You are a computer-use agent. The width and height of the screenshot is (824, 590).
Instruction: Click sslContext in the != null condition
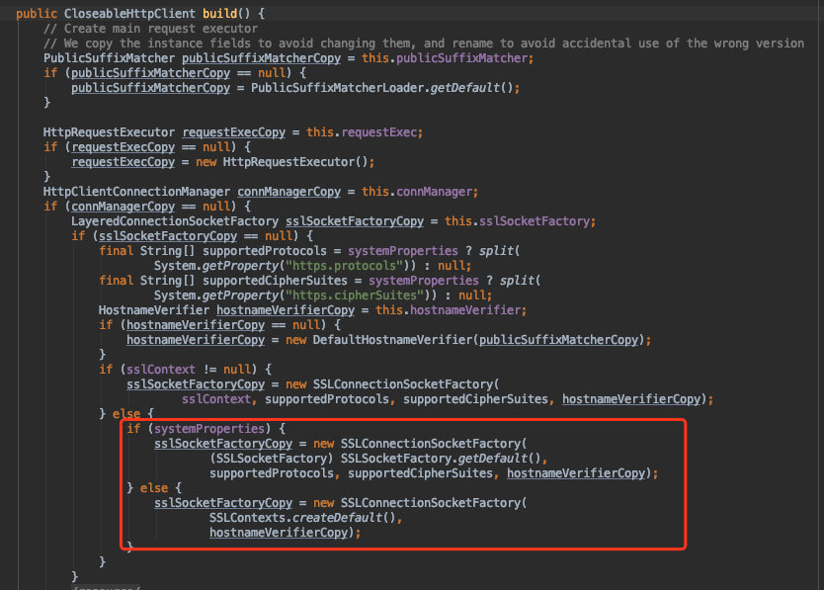(x=161, y=370)
